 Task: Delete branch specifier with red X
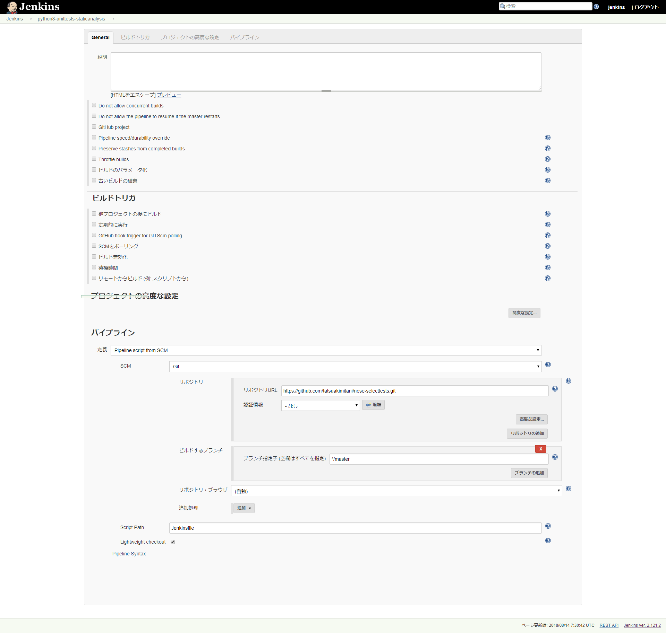pyautogui.click(x=540, y=449)
